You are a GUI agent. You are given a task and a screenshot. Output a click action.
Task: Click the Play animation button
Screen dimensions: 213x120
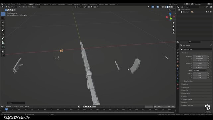pyautogui.click(x=90, y=107)
